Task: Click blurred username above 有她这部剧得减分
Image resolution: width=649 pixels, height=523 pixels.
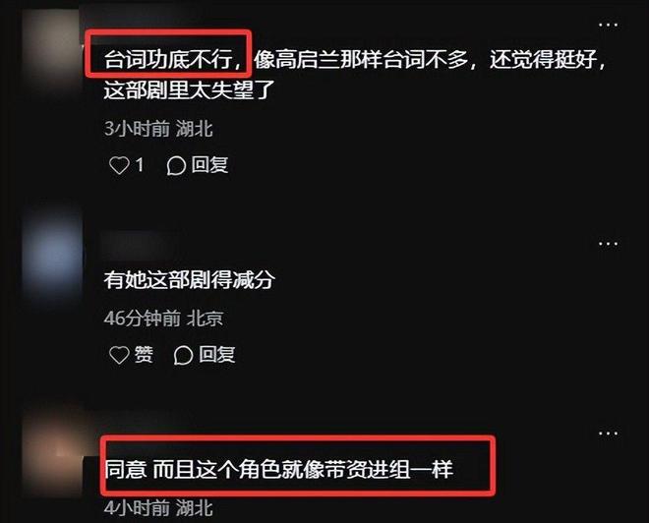Action: (139, 244)
